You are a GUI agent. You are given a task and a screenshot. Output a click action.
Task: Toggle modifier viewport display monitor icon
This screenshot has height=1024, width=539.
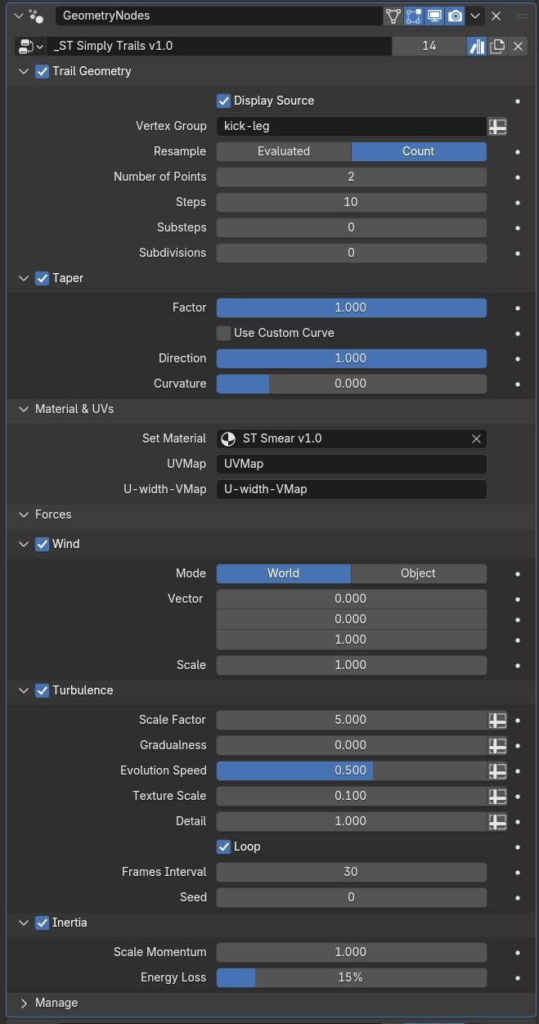pyautogui.click(x=434, y=16)
